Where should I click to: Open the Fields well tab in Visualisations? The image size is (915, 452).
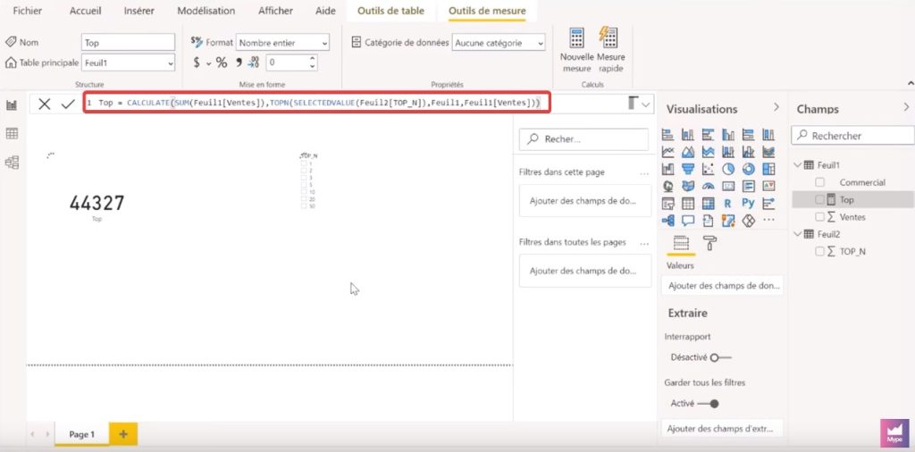(x=681, y=243)
